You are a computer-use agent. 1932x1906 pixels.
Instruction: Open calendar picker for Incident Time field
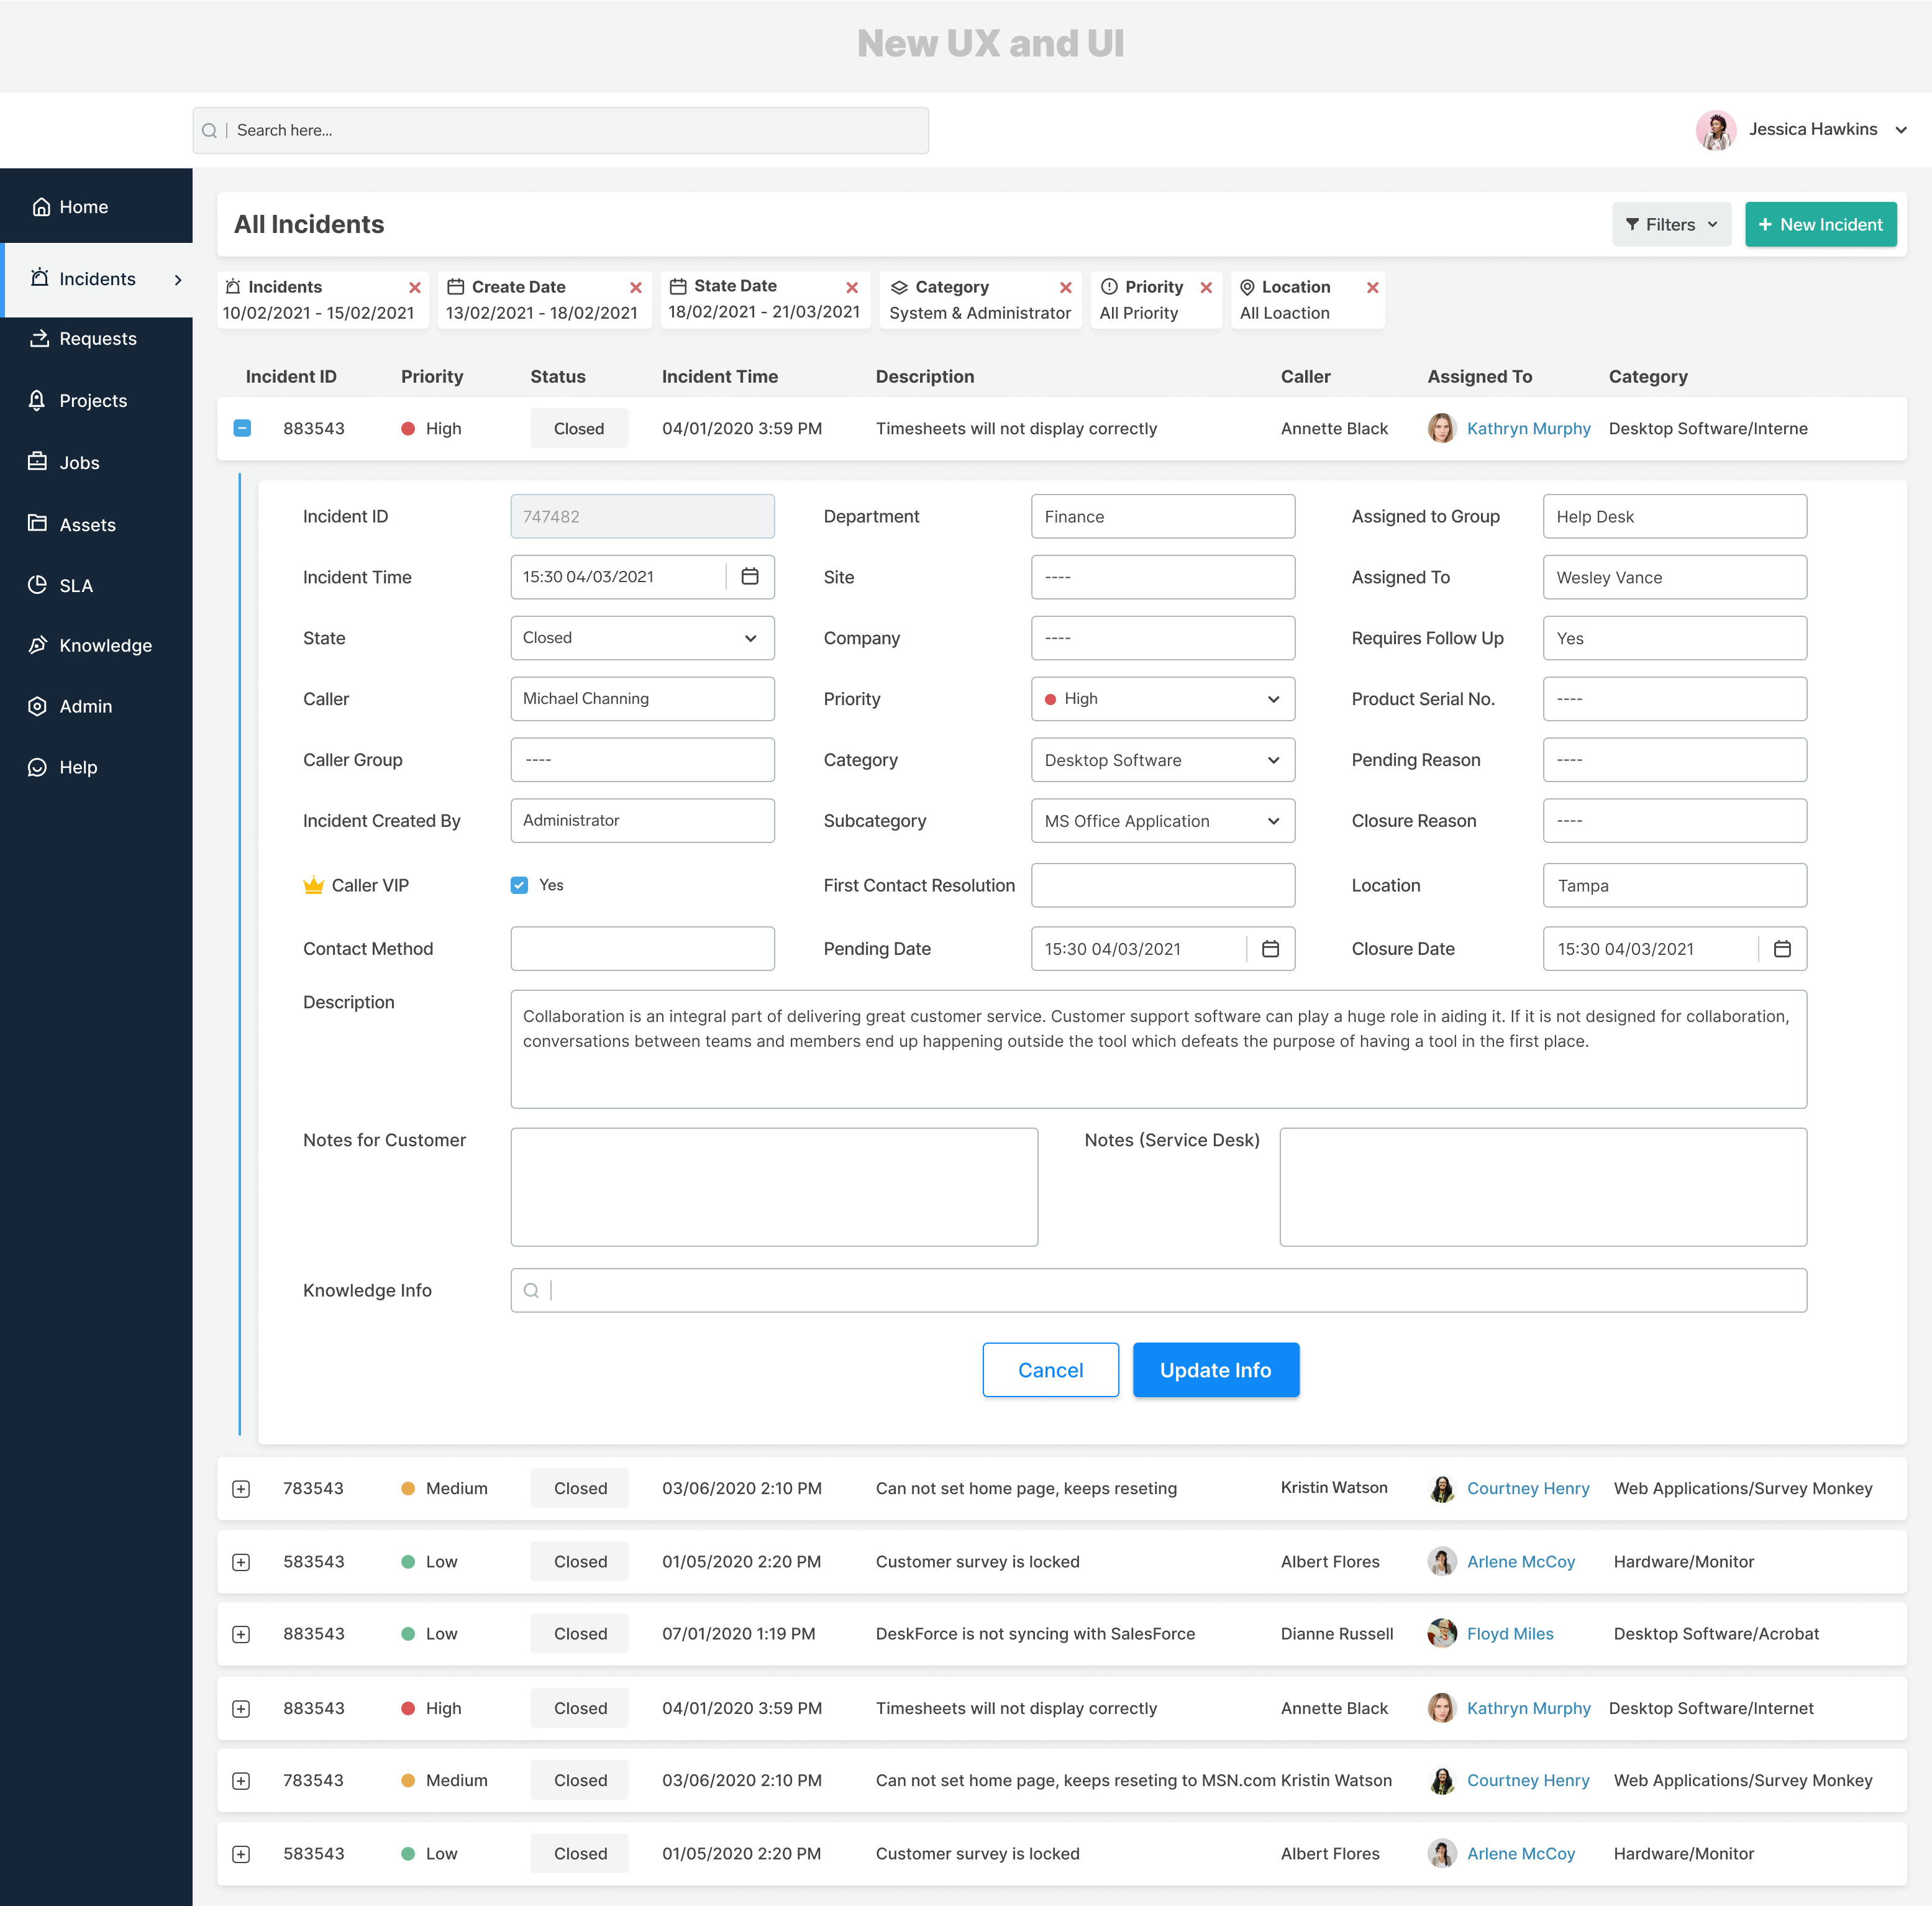(x=750, y=577)
